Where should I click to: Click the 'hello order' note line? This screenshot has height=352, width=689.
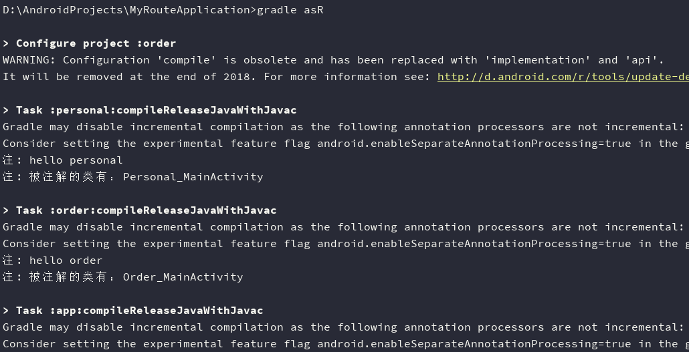point(52,260)
